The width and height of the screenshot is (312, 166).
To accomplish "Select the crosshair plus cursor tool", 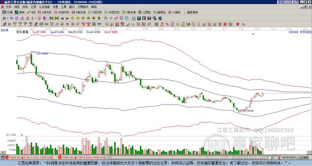I will click(111, 18).
